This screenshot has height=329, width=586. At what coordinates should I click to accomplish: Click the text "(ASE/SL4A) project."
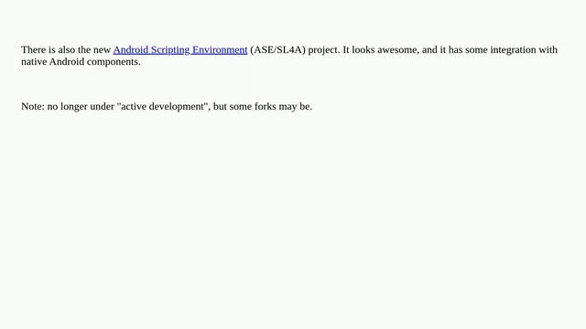[x=295, y=50]
